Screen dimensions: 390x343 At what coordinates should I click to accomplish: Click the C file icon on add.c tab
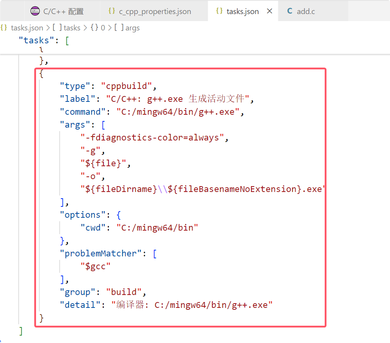coord(290,11)
